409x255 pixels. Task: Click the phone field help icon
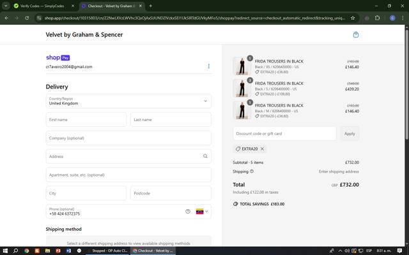(188, 211)
